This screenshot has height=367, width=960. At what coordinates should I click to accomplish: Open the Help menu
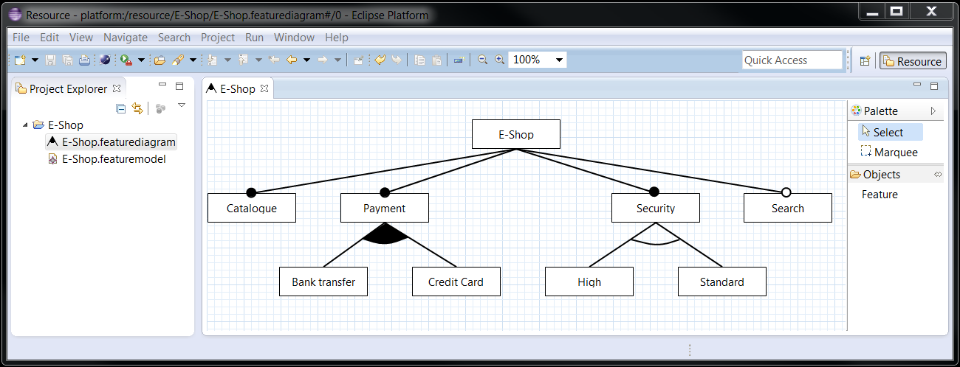coord(337,38)
